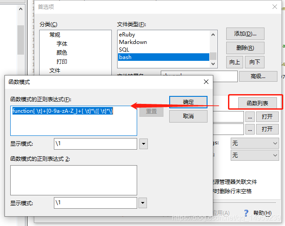Screen dimensions: 285x226
Task: Click the editor scroll-up arrow behind dialogs
Action: pyautogui.click(x=21, y=9)
